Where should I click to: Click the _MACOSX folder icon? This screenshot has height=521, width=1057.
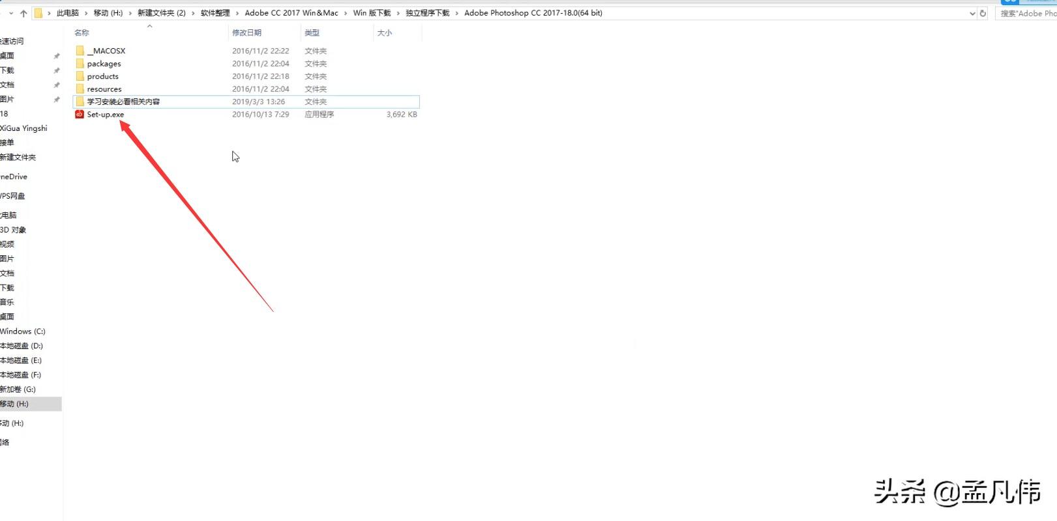point(80,51)
